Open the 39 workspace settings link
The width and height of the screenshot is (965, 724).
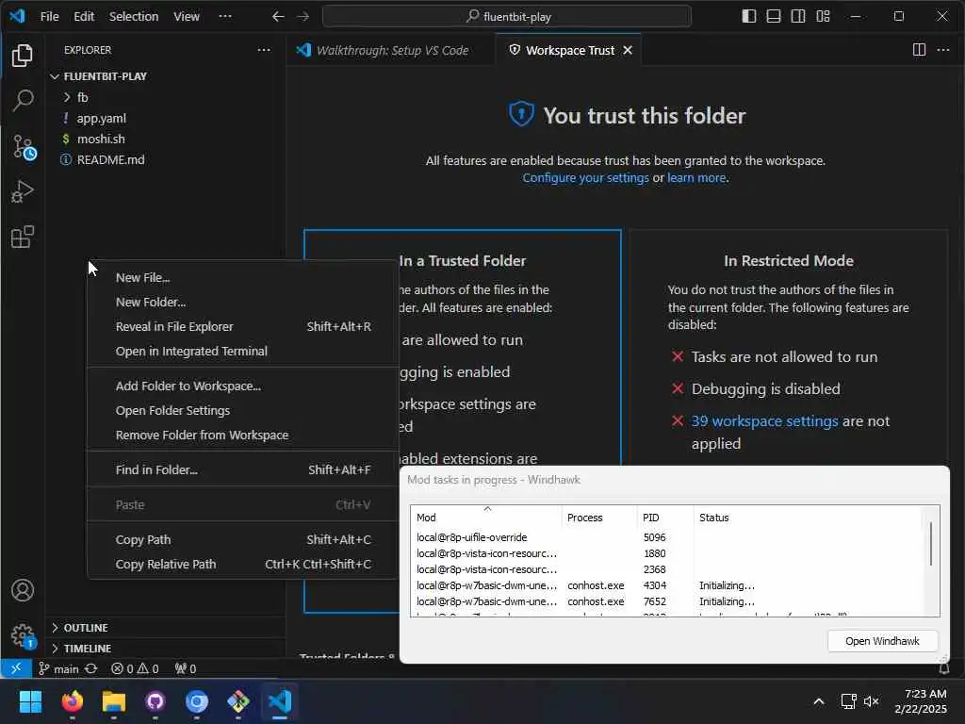point(764,421)
